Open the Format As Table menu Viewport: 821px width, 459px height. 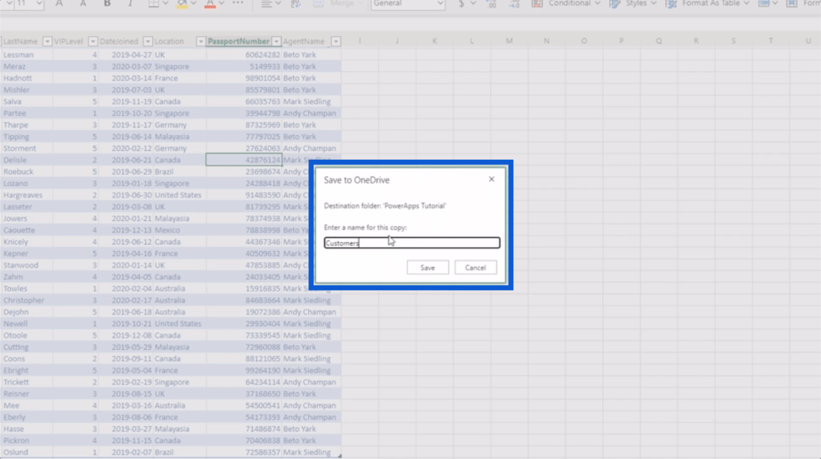pos(707,3)
